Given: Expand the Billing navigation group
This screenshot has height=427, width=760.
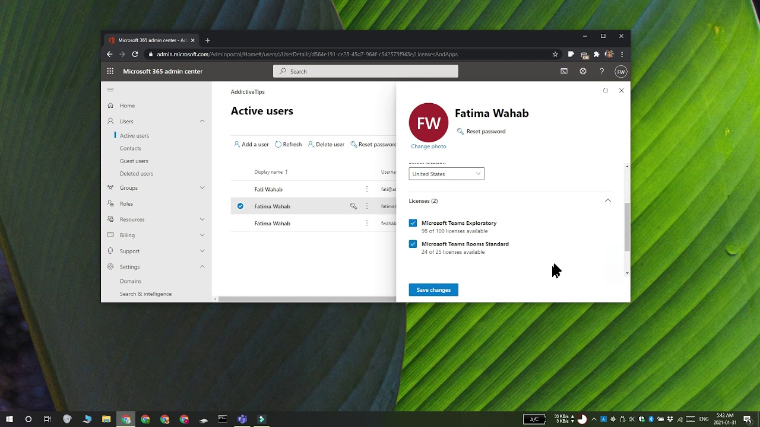Looking at the screenshot, I should tap(202, 235).
